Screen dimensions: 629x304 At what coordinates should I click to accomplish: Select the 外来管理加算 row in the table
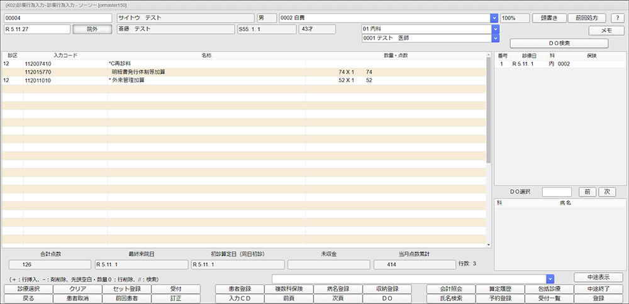point(189,80)
